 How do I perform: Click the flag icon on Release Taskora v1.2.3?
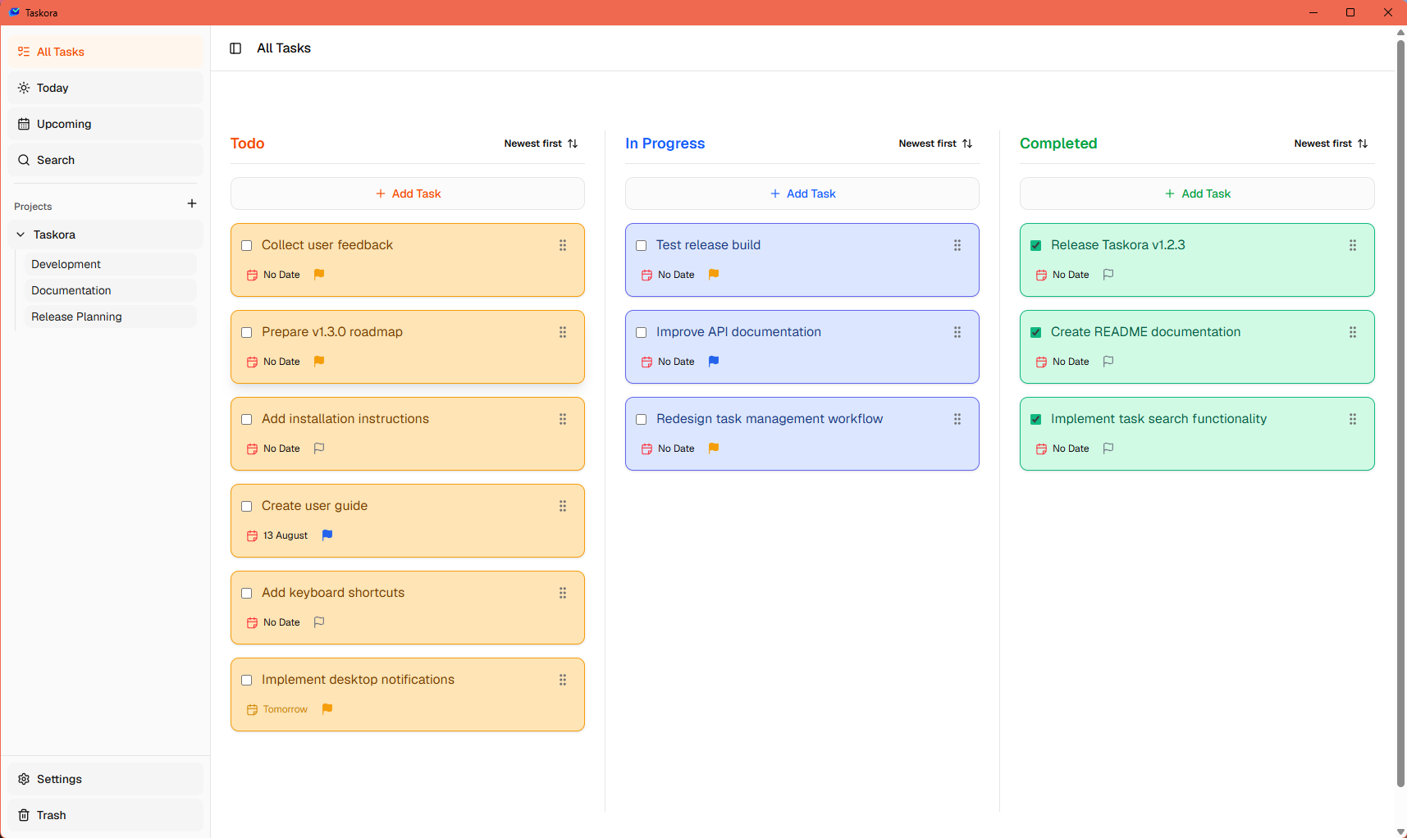click(x=1108, y=274)
